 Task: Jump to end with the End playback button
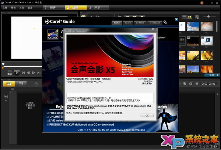[x=39, y=73]
